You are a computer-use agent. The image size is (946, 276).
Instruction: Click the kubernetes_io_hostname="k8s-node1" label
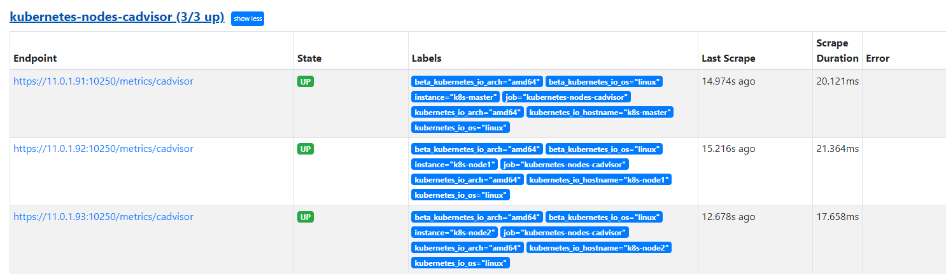click(598, 180)
